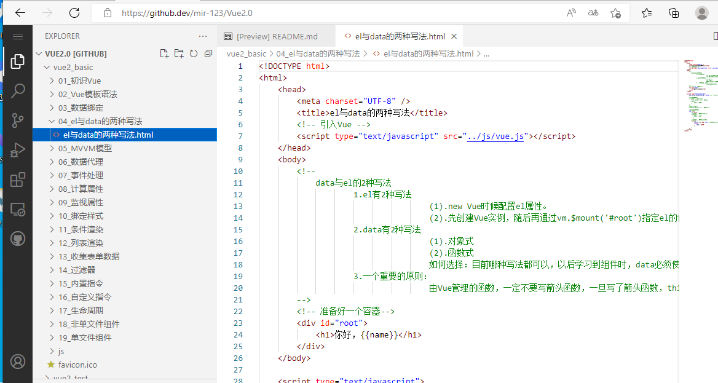
Task: Open the Source Control view
Action: (x=17, y=120)
